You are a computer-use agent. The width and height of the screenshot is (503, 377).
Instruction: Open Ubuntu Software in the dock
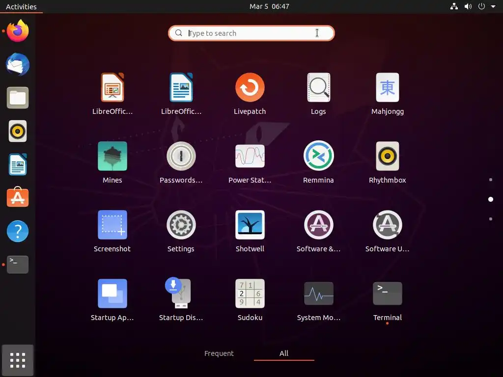[18, 197]
